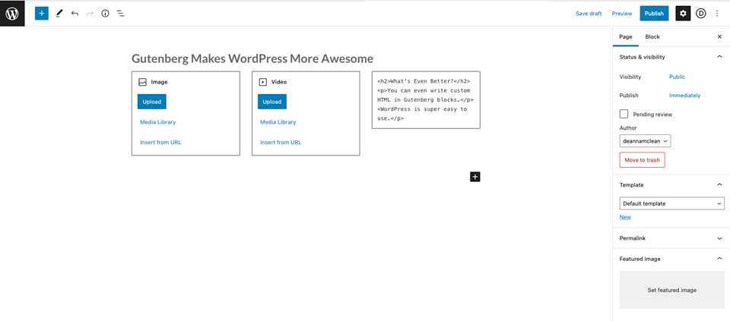Toggle the Settings gear sidebar
Screen dimensions: 730x321
(683, 14)
